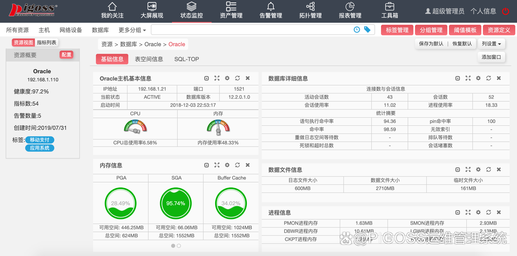Expand 内存信息 panel to fullscreen
Viewport: 517px width, 256px height.
pyautogui.click(x=217, y=165)
